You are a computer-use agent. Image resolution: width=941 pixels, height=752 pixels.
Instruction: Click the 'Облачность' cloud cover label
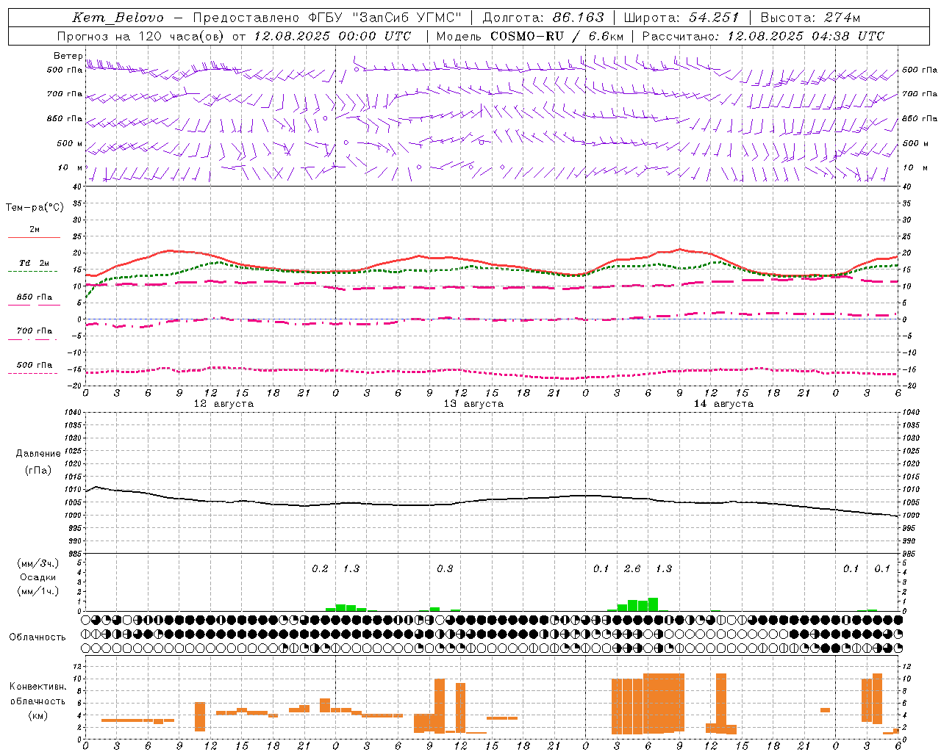[37, 637]
